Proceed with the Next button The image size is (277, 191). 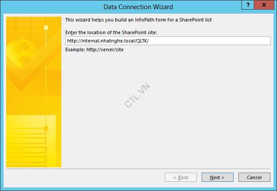(217, 177)
